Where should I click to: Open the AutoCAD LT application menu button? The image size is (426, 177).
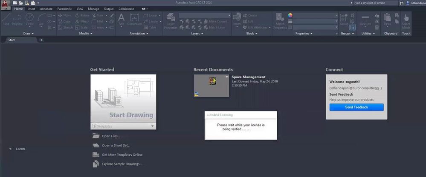(x=5, y=5)
